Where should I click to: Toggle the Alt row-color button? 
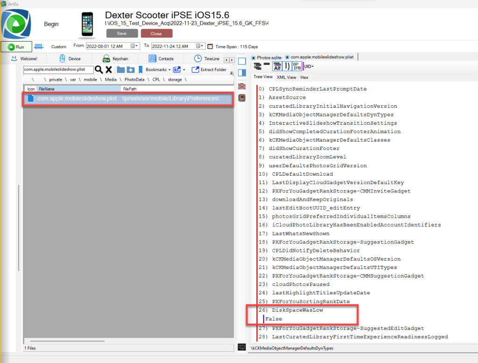point(277,66)
